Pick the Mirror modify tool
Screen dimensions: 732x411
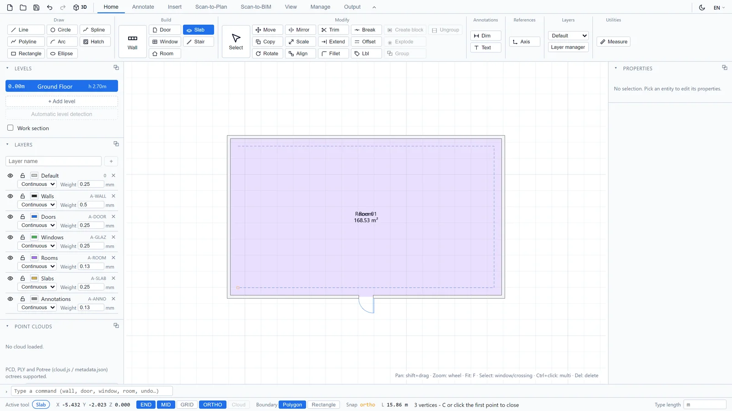point(301,30)
